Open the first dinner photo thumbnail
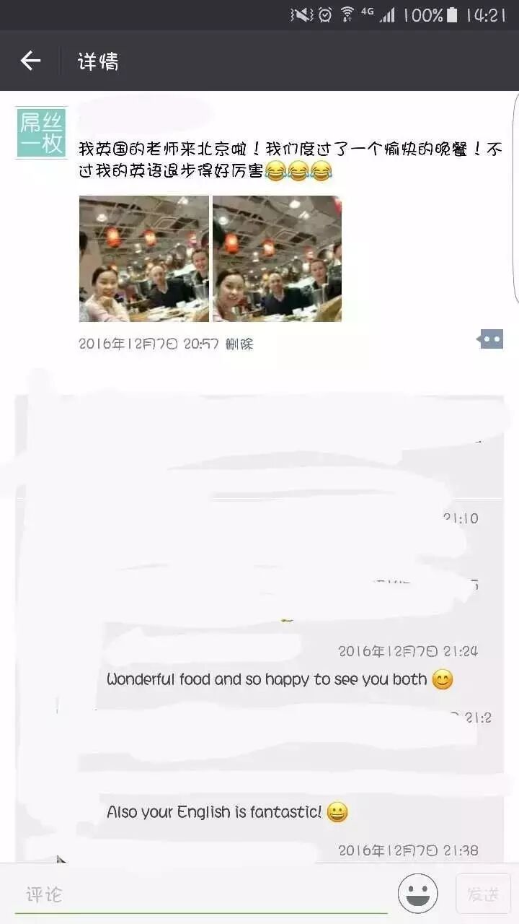519x924 pixels. (x=143, y=258)
